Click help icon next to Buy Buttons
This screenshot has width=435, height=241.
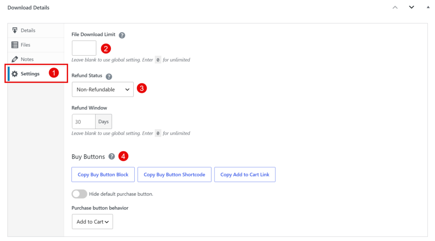point(112,157)
